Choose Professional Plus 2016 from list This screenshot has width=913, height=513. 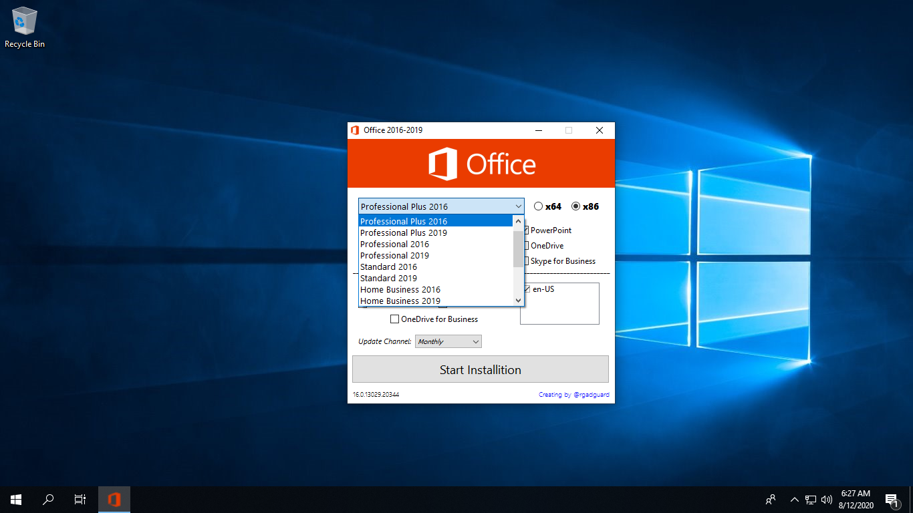coord(435,221)
